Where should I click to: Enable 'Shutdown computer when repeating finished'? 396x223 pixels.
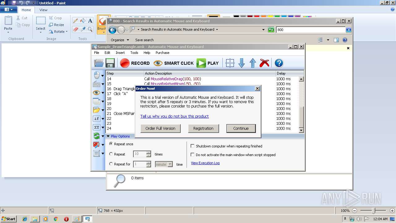click(192, 146)
